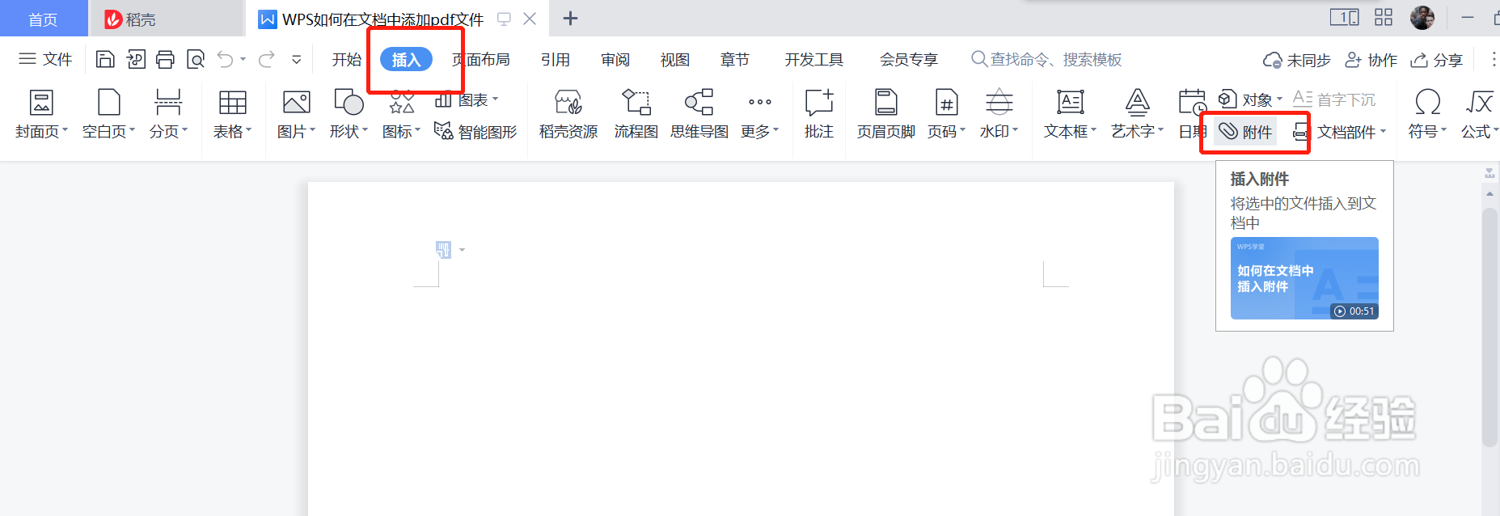
Task: Click the Print Preview icon
Action: pos(195,59)
